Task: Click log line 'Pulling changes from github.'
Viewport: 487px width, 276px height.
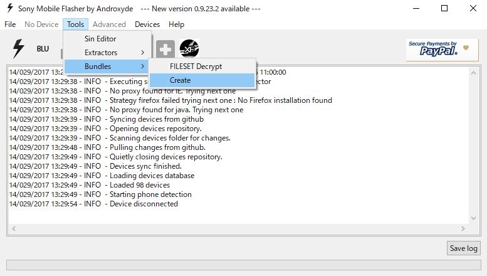Action: pos(107,147)
